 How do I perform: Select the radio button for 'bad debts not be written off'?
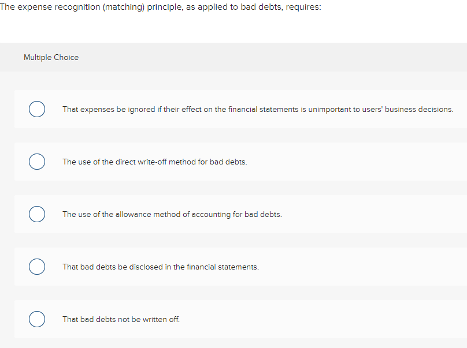(36, 319)
